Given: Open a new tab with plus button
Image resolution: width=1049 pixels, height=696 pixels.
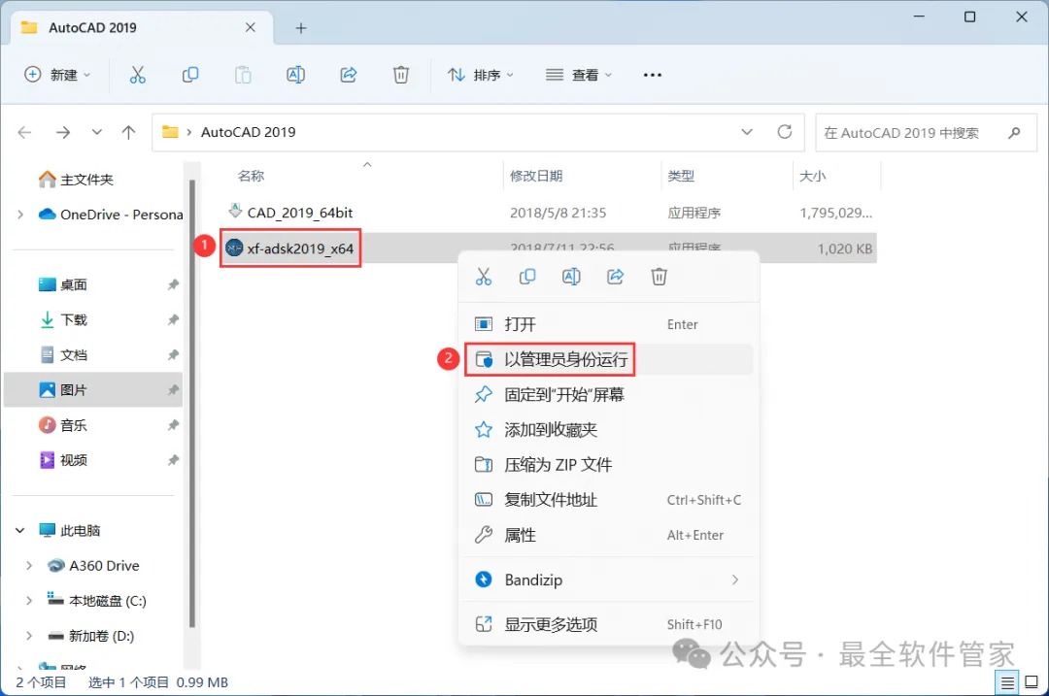Looking at the screenshot, I should (301, 28).
